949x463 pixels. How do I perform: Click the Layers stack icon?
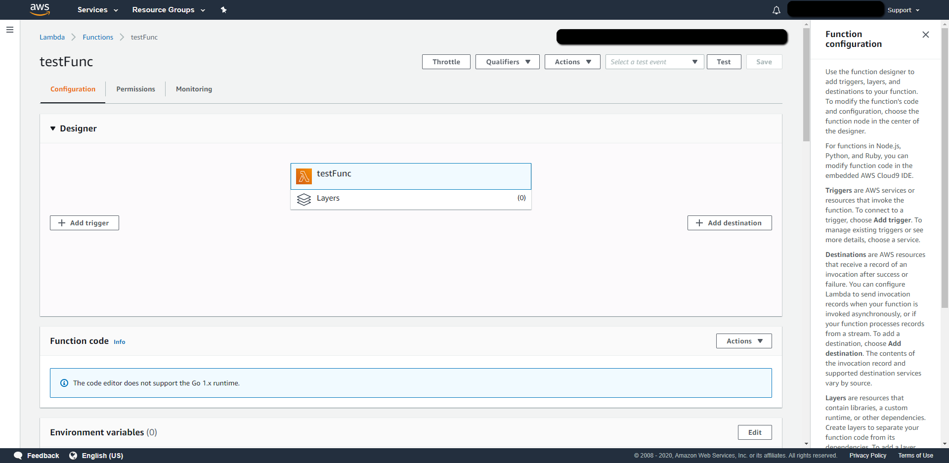coord(303,199)
